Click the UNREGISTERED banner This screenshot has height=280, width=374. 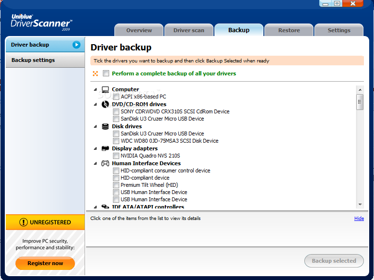tap(45, 222)
